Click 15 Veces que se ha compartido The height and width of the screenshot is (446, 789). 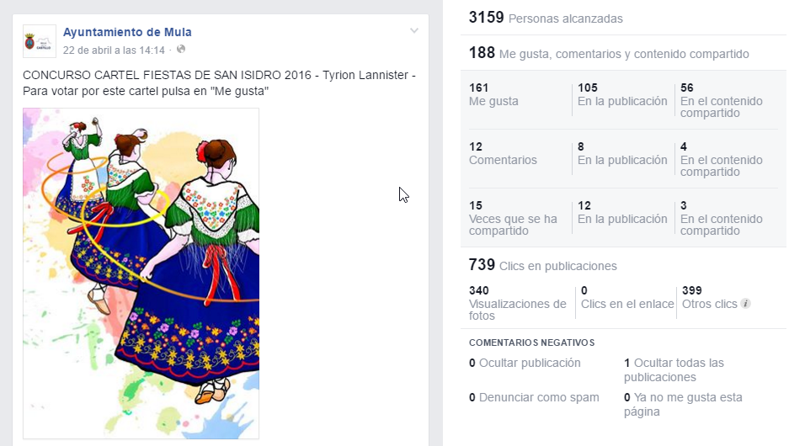point(513,218)
